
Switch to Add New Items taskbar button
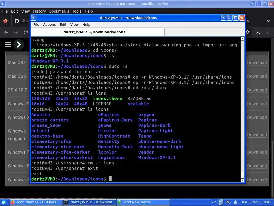(x=143, y=202)
